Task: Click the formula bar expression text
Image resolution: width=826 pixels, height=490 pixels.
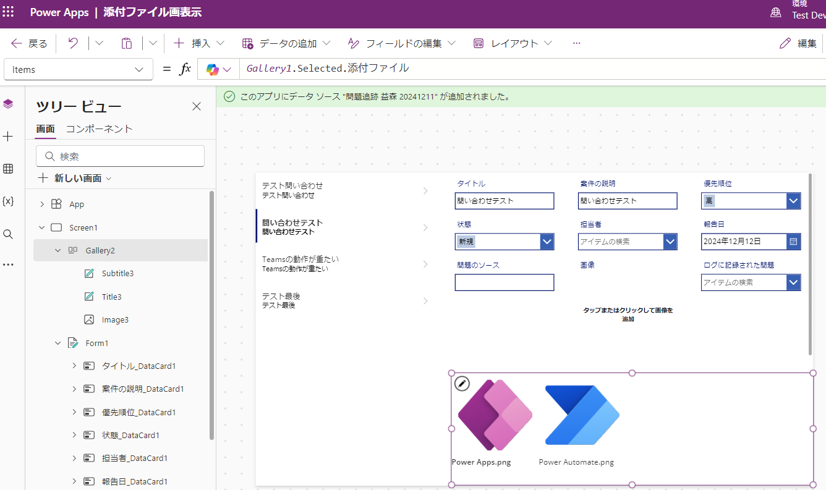Action: pyautogui.click(x=328, y=68)
